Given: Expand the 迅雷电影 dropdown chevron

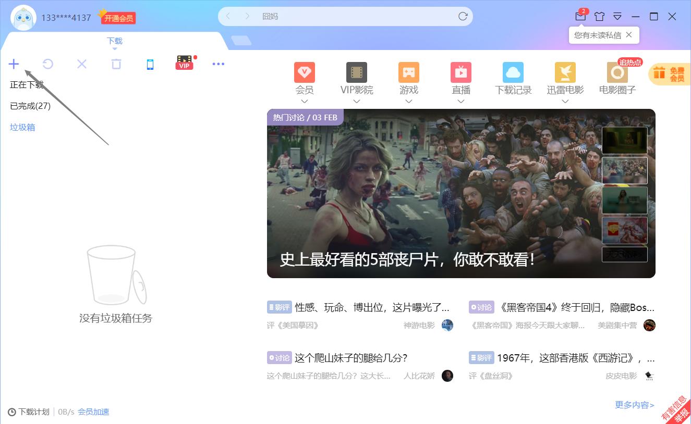Looking at the screenshot, I should 565,102.
